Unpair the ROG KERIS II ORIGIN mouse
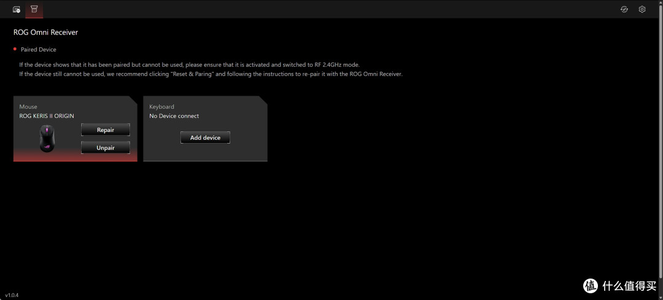 [106, 148]
